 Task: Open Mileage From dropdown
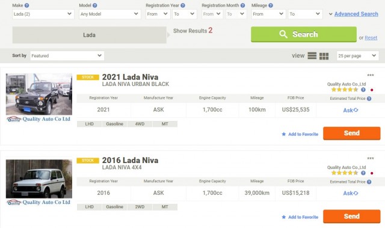[x=269, y=14]
